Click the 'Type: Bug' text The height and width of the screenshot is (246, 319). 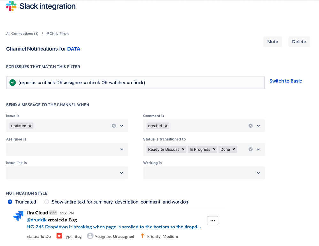72,236
